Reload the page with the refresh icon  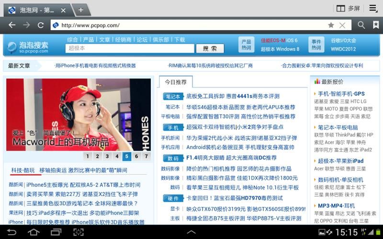click(41, 25)
